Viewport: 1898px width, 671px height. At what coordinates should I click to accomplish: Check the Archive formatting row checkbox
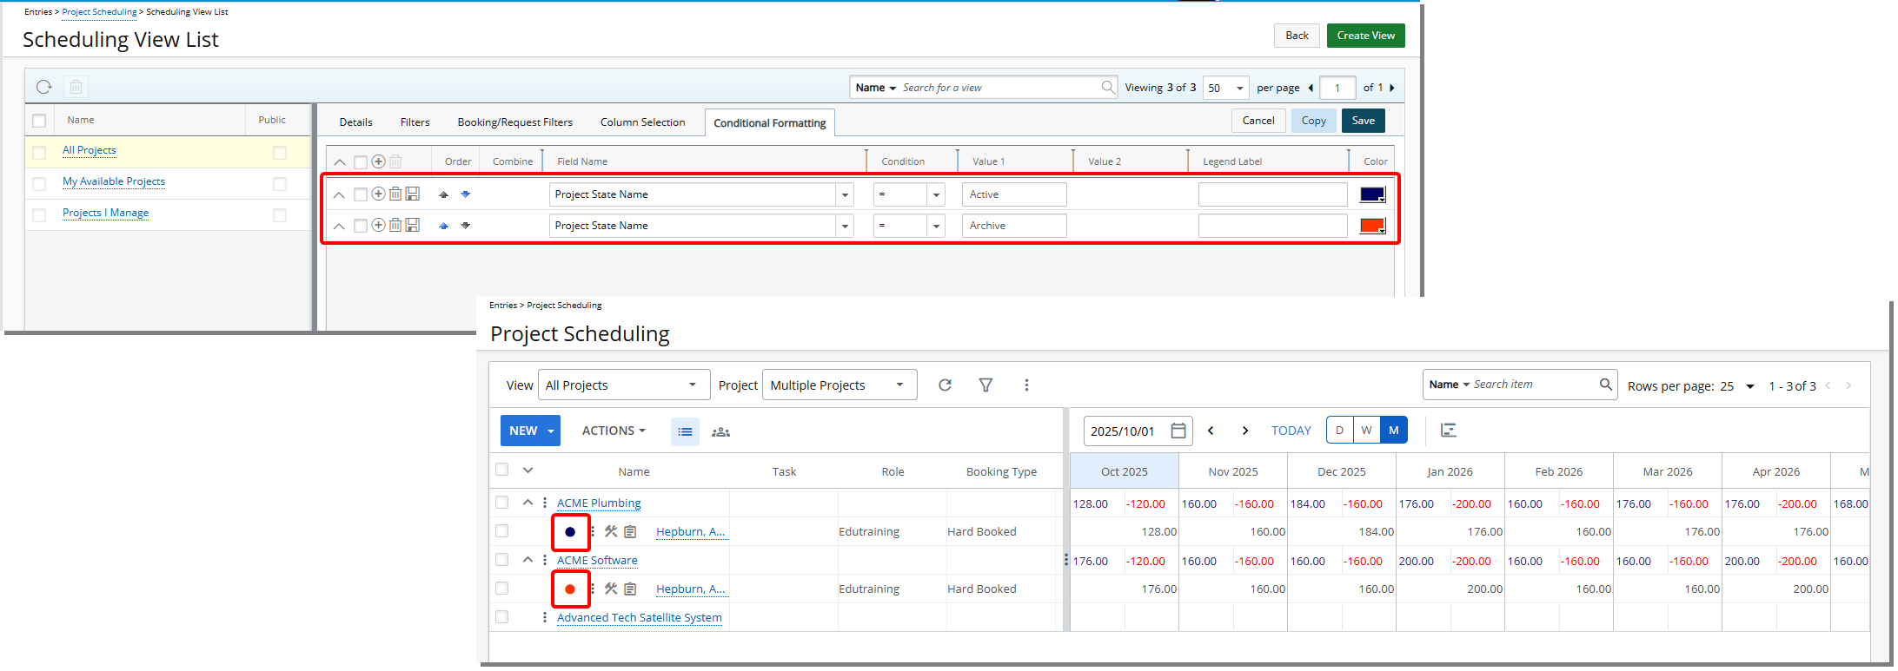point(361,226)
